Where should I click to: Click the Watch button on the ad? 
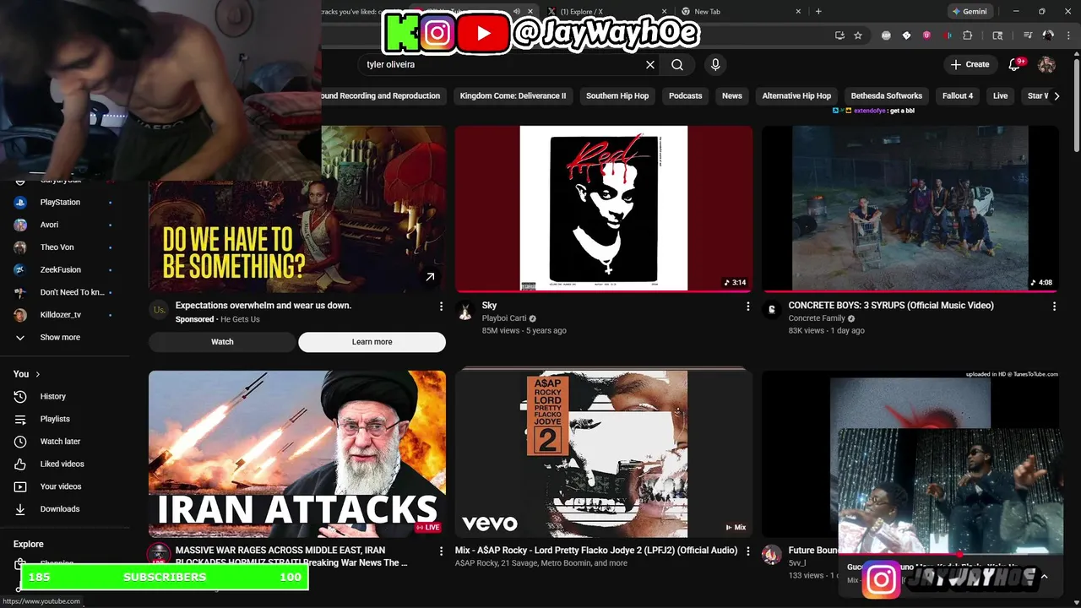pos(222,342)
